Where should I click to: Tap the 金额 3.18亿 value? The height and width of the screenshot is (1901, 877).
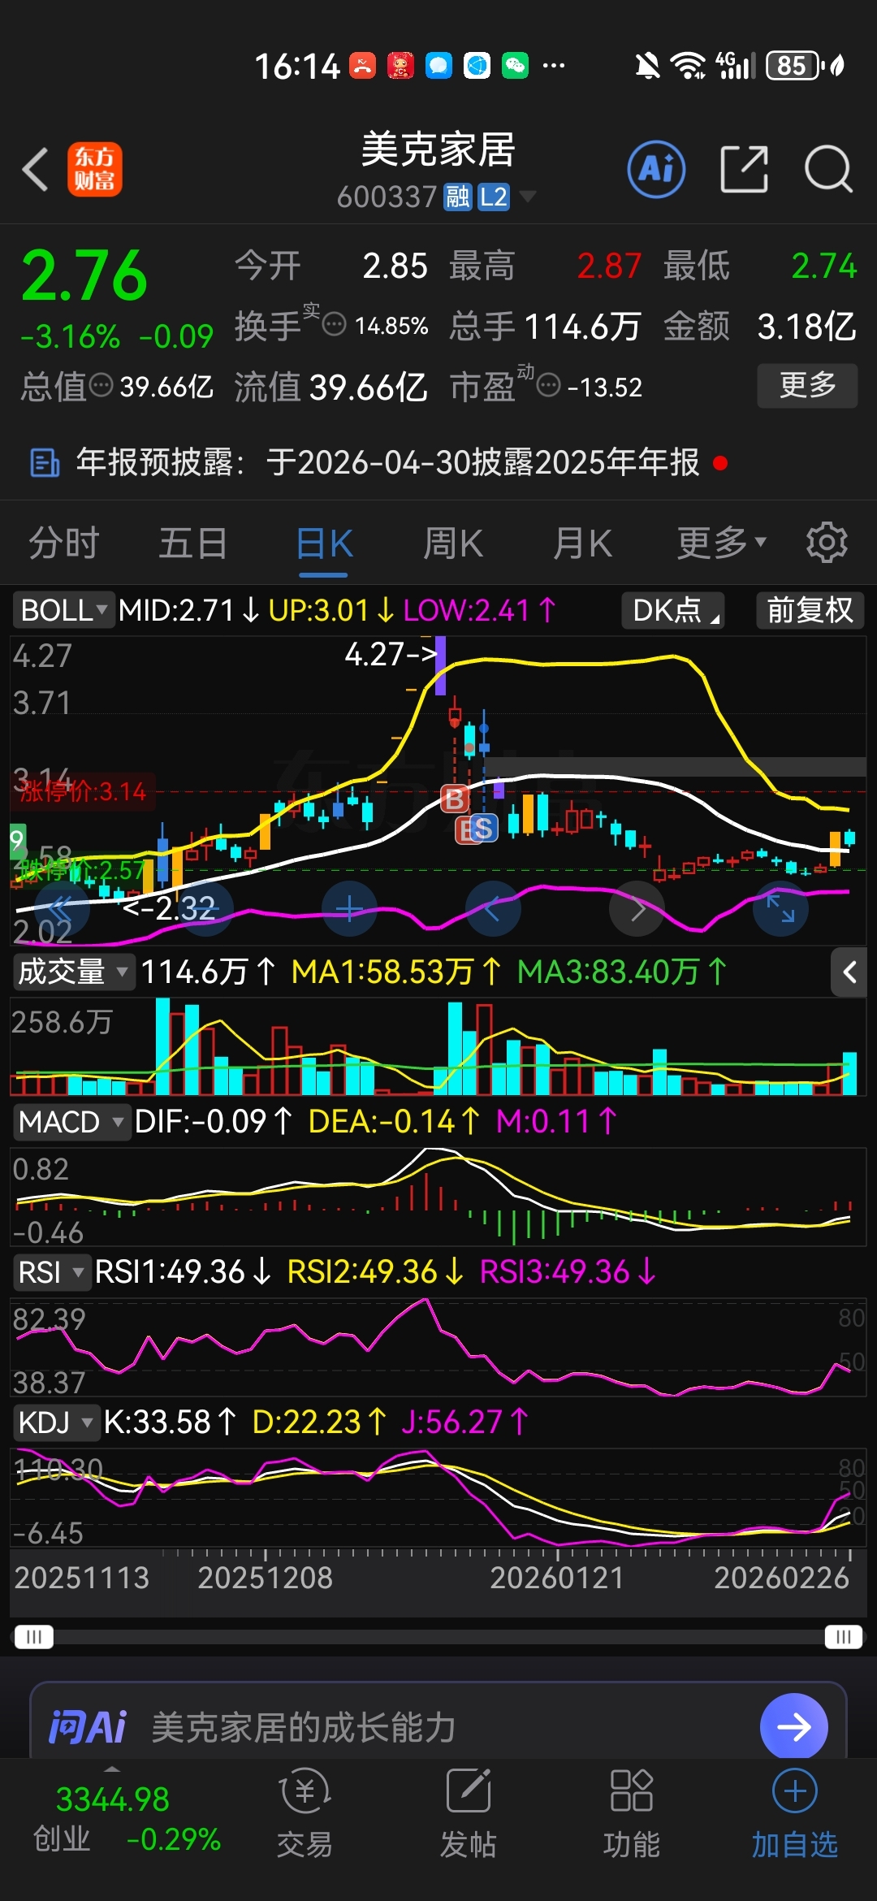(806, 327)
